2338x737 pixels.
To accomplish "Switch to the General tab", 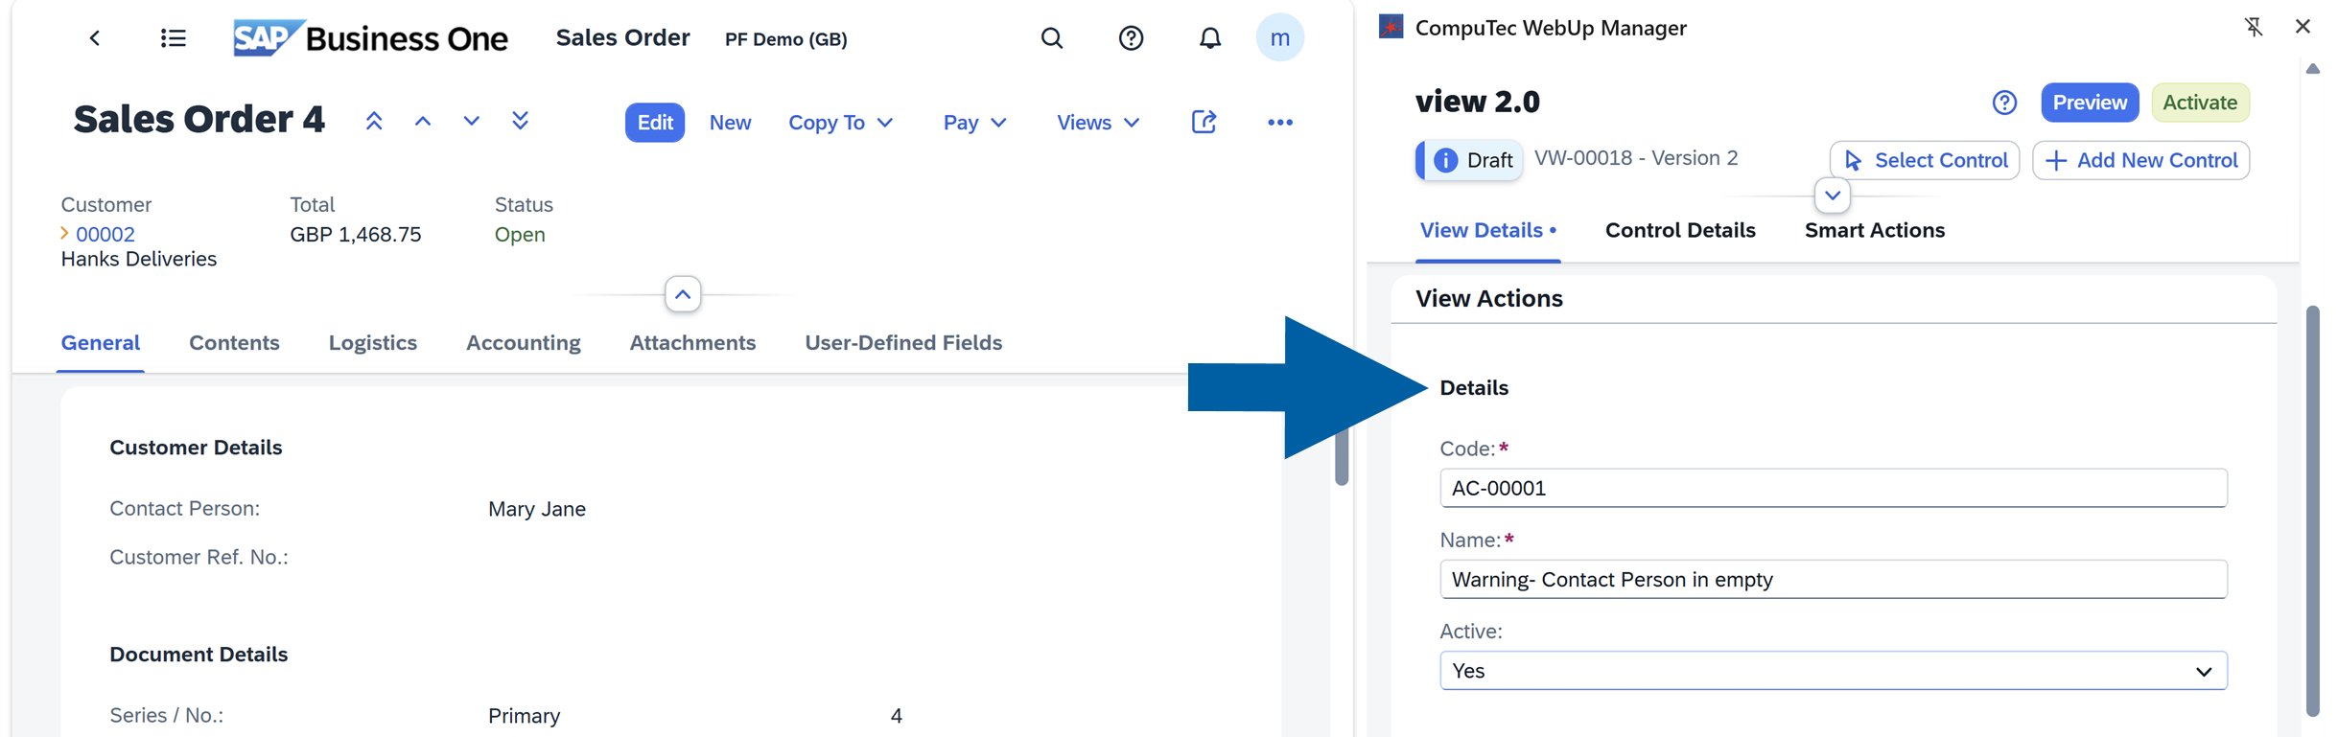I will coord(101,342).
